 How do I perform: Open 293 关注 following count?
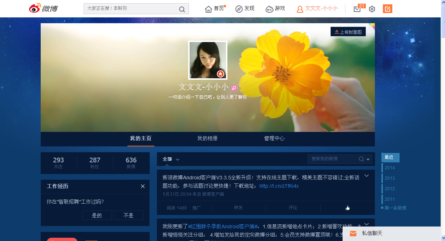(x=58, y=163)
